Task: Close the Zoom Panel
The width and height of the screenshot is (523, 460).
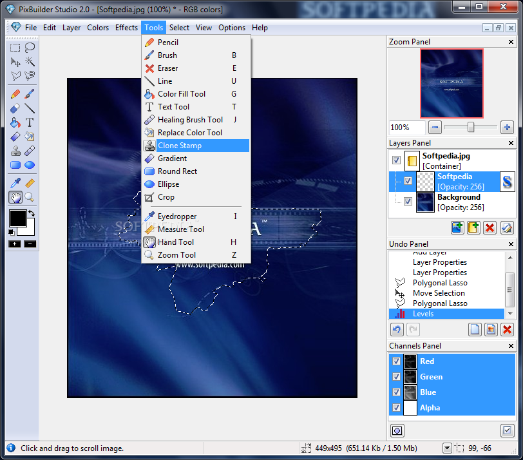Action: (x=511, y=42)
